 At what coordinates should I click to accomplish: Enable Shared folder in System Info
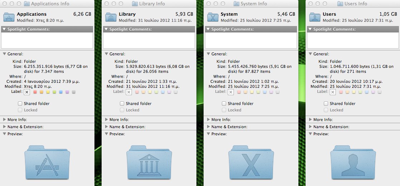[224, 104]
